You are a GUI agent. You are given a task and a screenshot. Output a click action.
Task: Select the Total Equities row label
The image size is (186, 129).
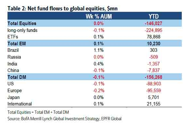[22, 23]
